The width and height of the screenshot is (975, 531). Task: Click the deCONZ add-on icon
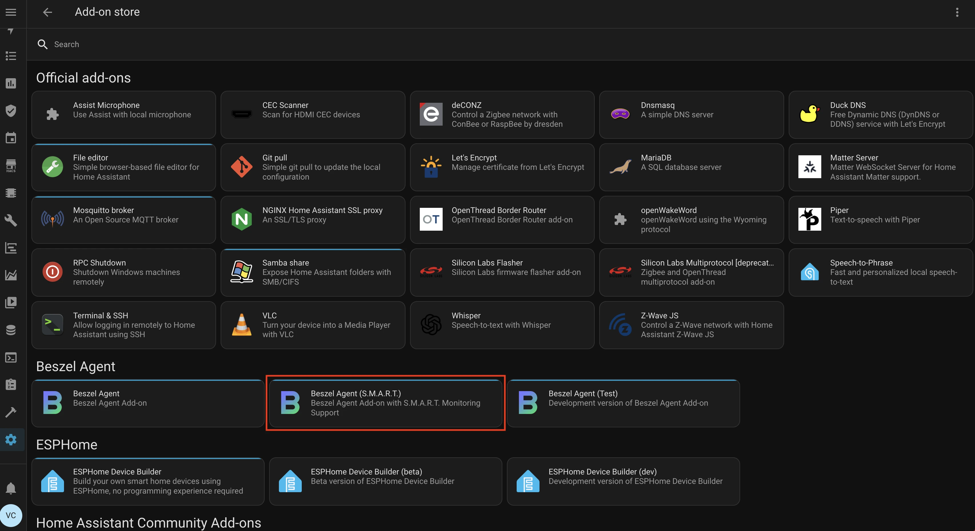pos(431,114)
